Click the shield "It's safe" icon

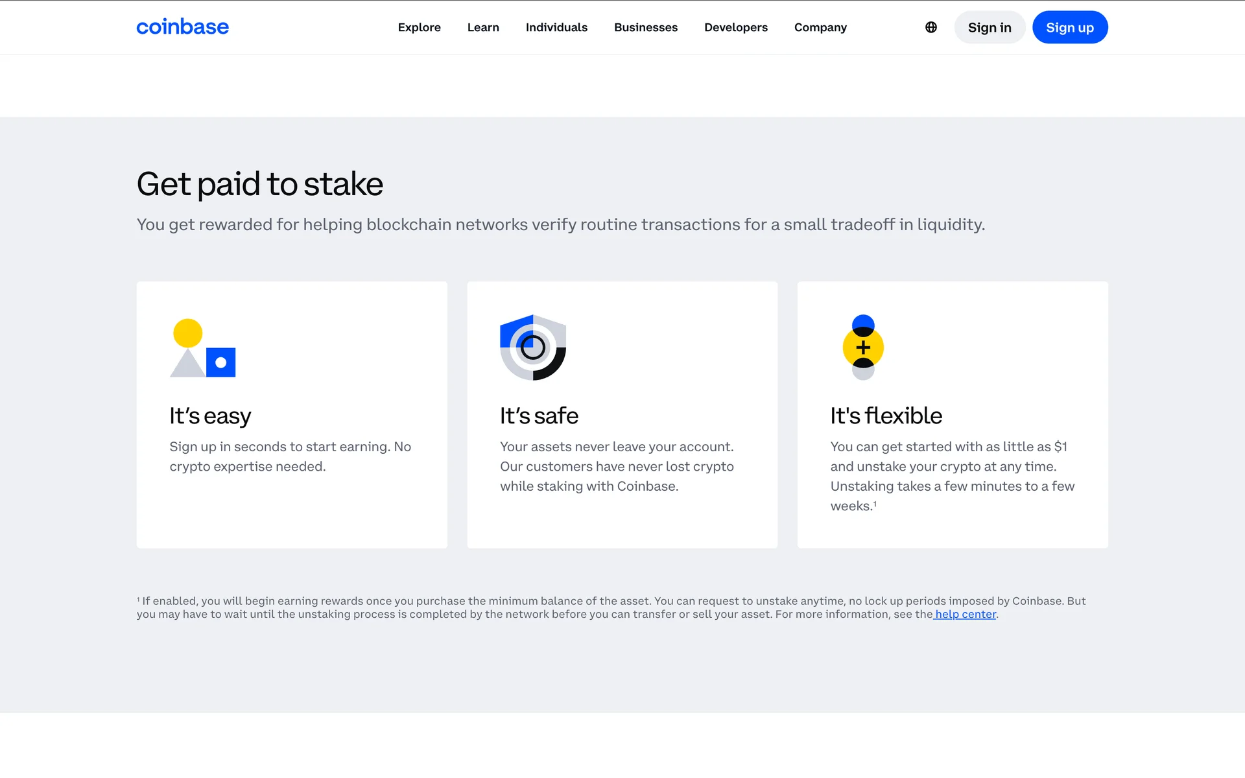coord(533,348)
